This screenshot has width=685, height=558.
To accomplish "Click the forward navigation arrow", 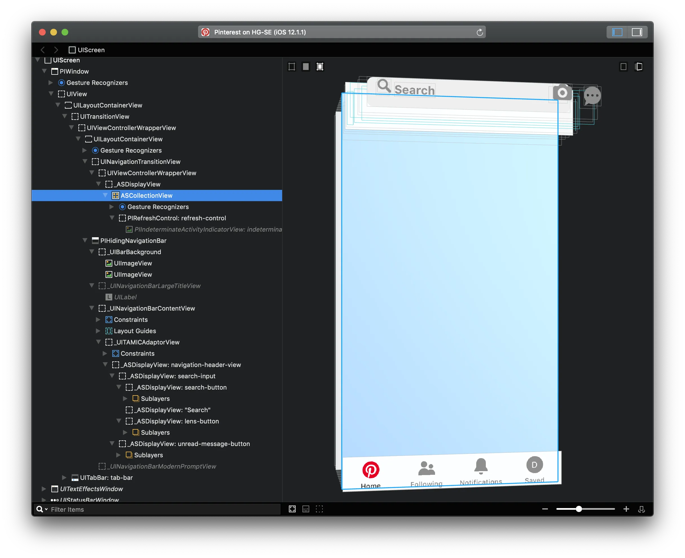I will tap(56, 50).
